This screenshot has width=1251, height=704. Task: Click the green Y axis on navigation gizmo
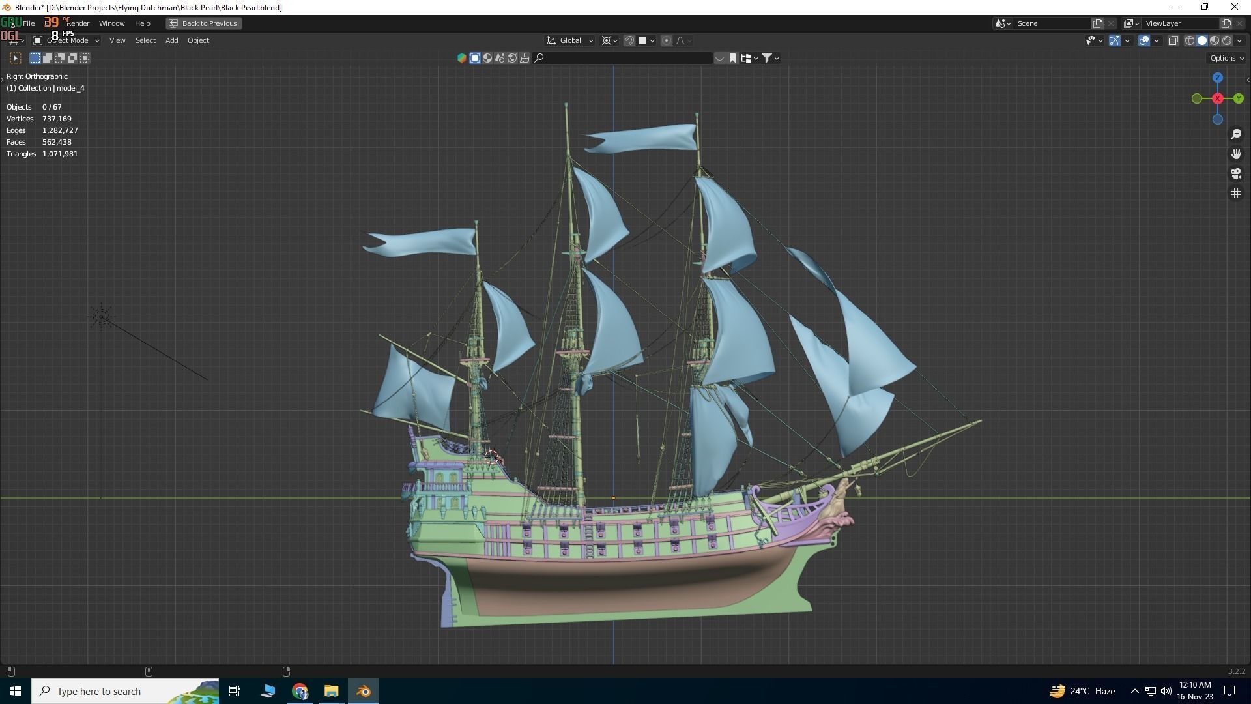[x=1239, y=98]
